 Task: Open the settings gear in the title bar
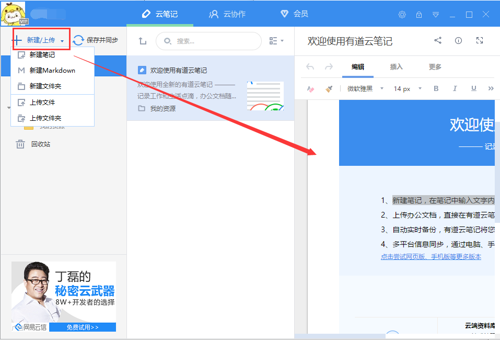(x=402, y=15)
